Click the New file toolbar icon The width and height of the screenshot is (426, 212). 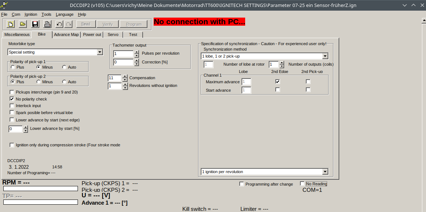tap(11, 24)
